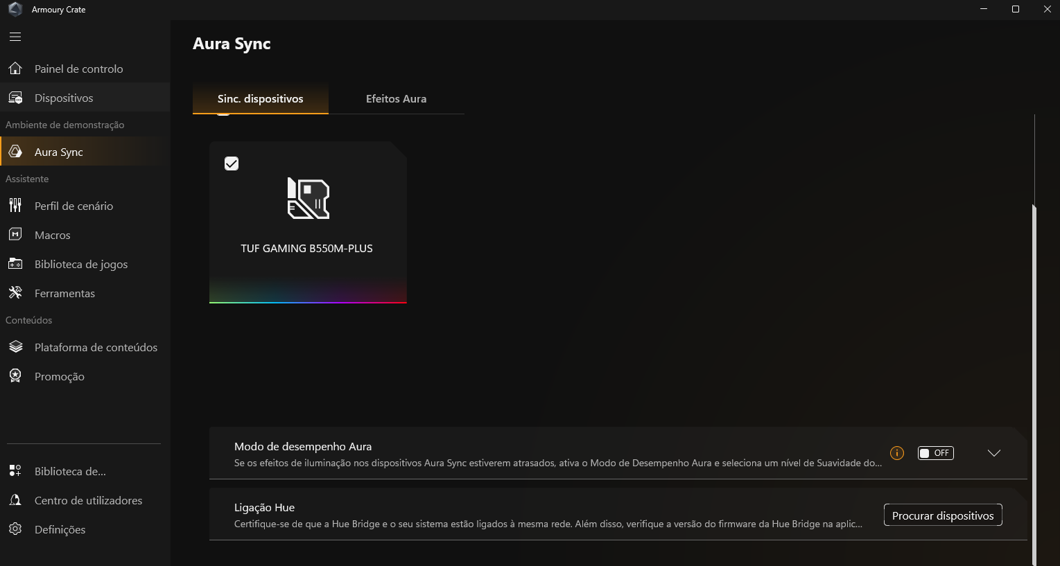
Task: Uncheck the TUF GAMING B550M-PLUS checkbox
Action: [232, 163]
